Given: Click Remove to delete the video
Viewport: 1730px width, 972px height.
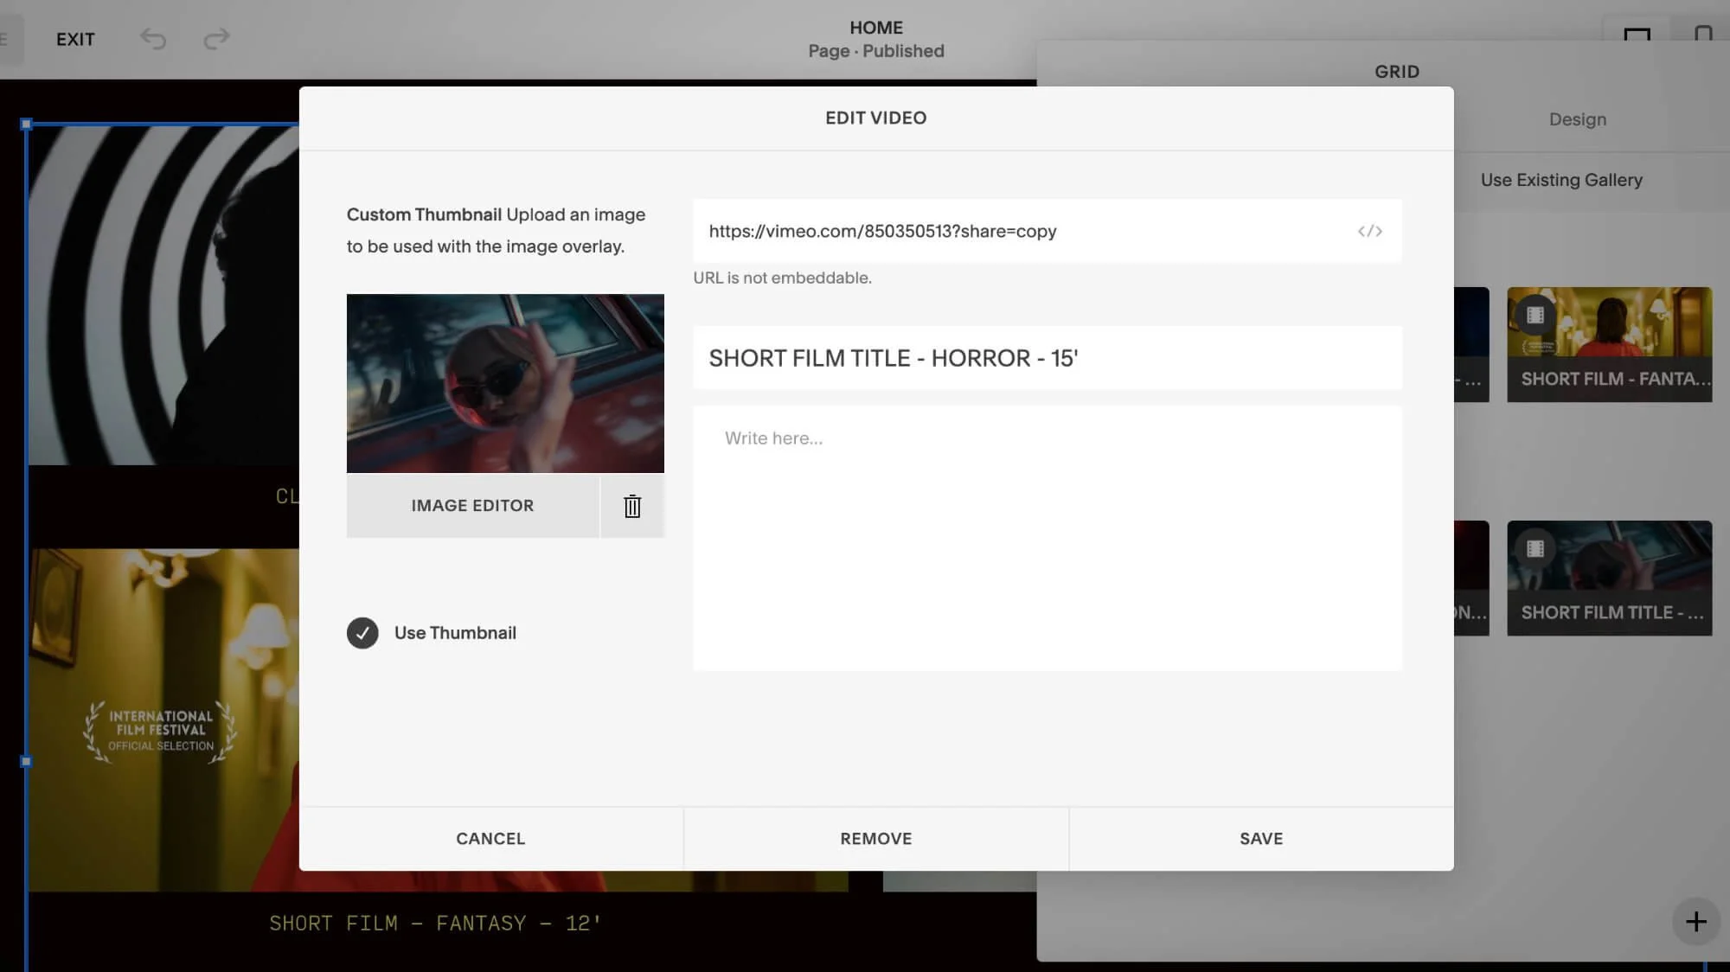Looking at the screenshot, I should point(875,839).
